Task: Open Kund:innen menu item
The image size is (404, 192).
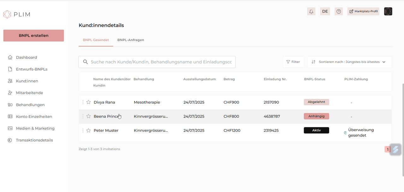Action: (x=27, y=81)
